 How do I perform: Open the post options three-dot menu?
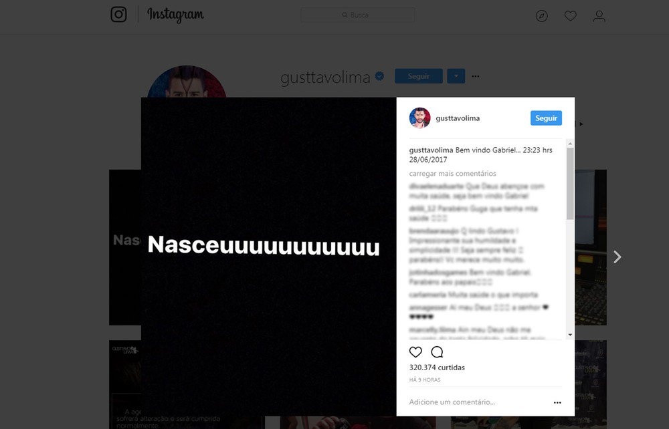[557, 402]
